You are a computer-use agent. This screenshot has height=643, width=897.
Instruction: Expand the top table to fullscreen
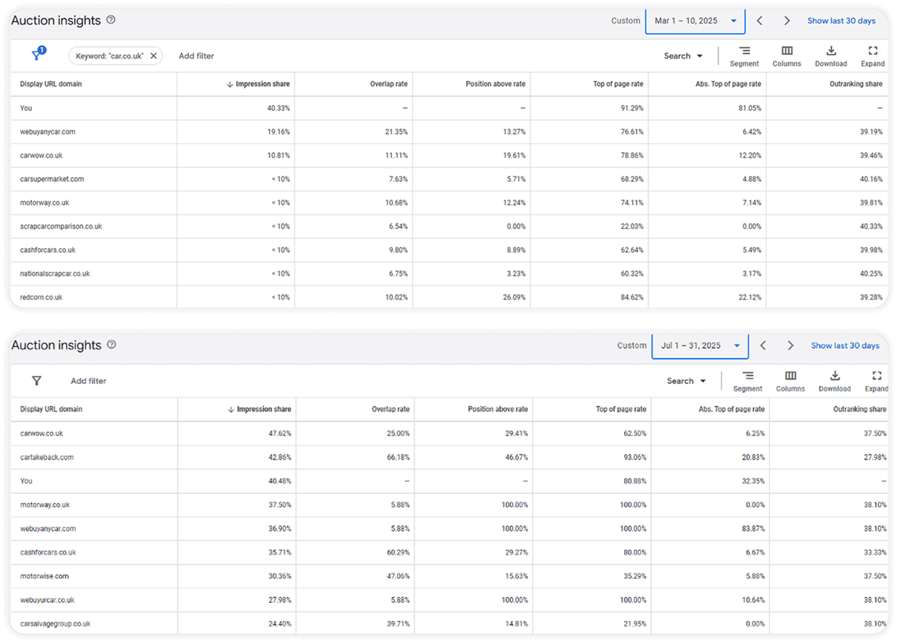(872, 56)
